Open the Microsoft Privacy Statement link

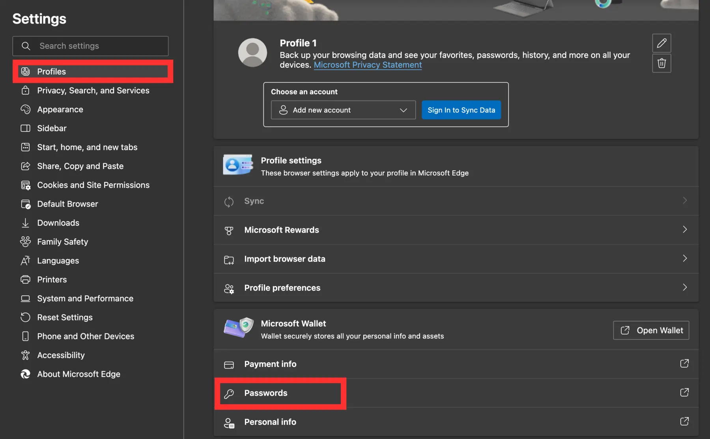pyautogui.click(x=368, y=65)
